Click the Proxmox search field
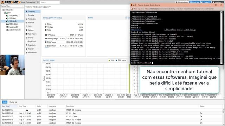The height and width of the screenshot is (126, 225). click(x=50, y=2)
